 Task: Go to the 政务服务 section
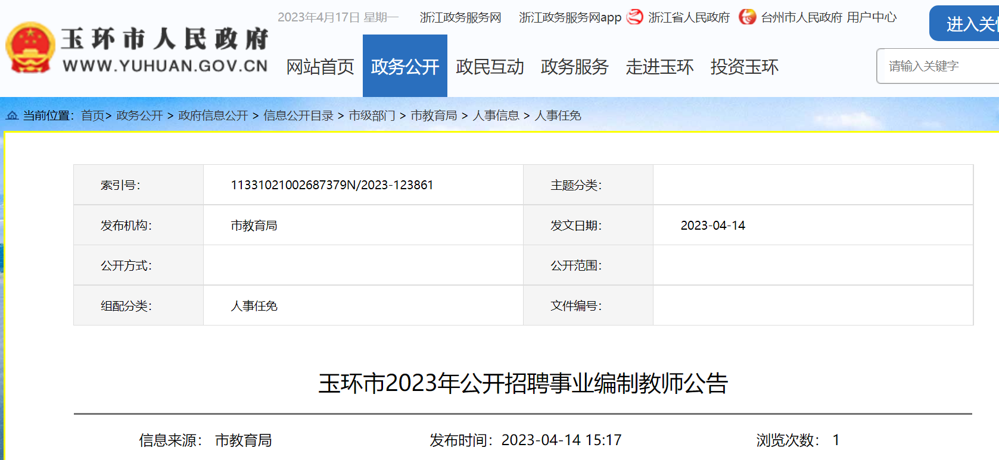(x=574, y=67)
